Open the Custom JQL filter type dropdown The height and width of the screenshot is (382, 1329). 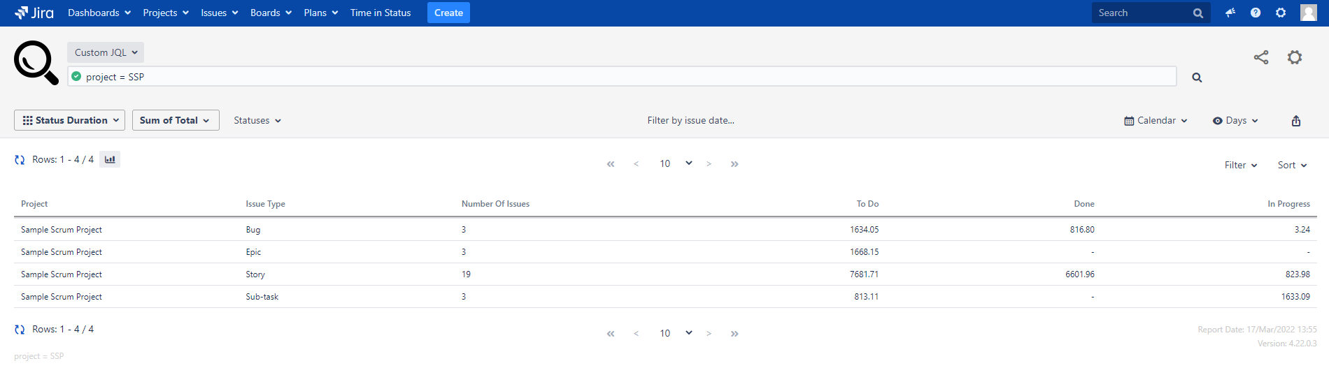point(106,52)
